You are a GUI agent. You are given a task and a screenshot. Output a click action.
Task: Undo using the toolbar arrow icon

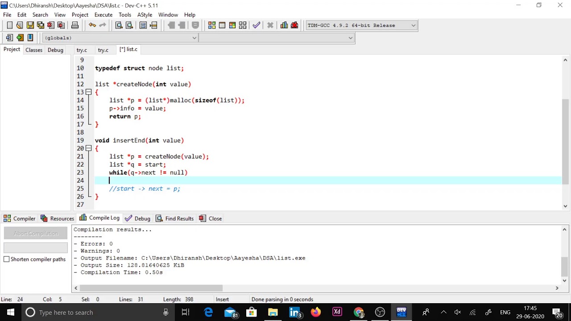click(x=92, y=25)
